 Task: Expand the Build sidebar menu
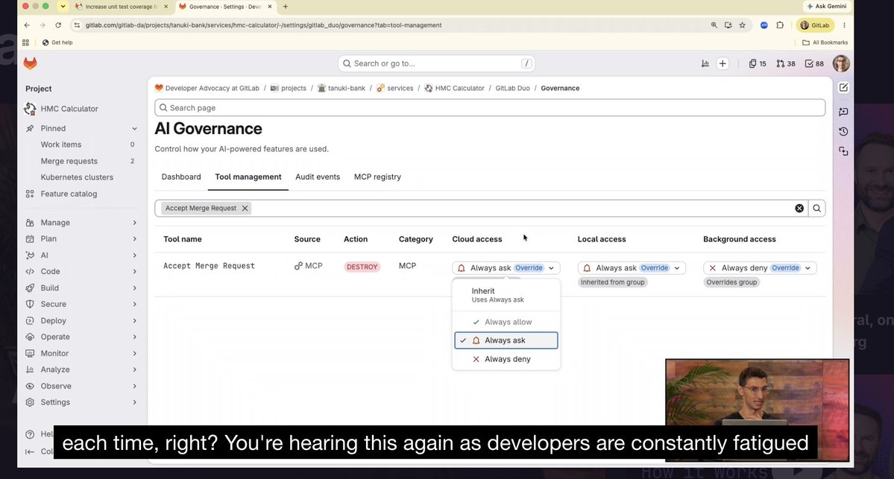pyautogui.click(x=81, y=288)
